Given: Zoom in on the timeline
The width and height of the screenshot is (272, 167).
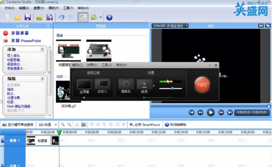Looking at the screenshot, I should [x=63, y=125].
